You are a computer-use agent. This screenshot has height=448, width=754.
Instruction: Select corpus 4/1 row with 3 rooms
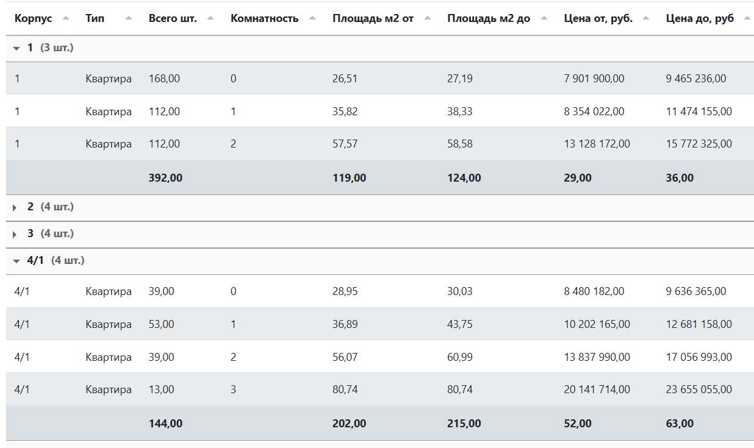(x=233, y=389)
